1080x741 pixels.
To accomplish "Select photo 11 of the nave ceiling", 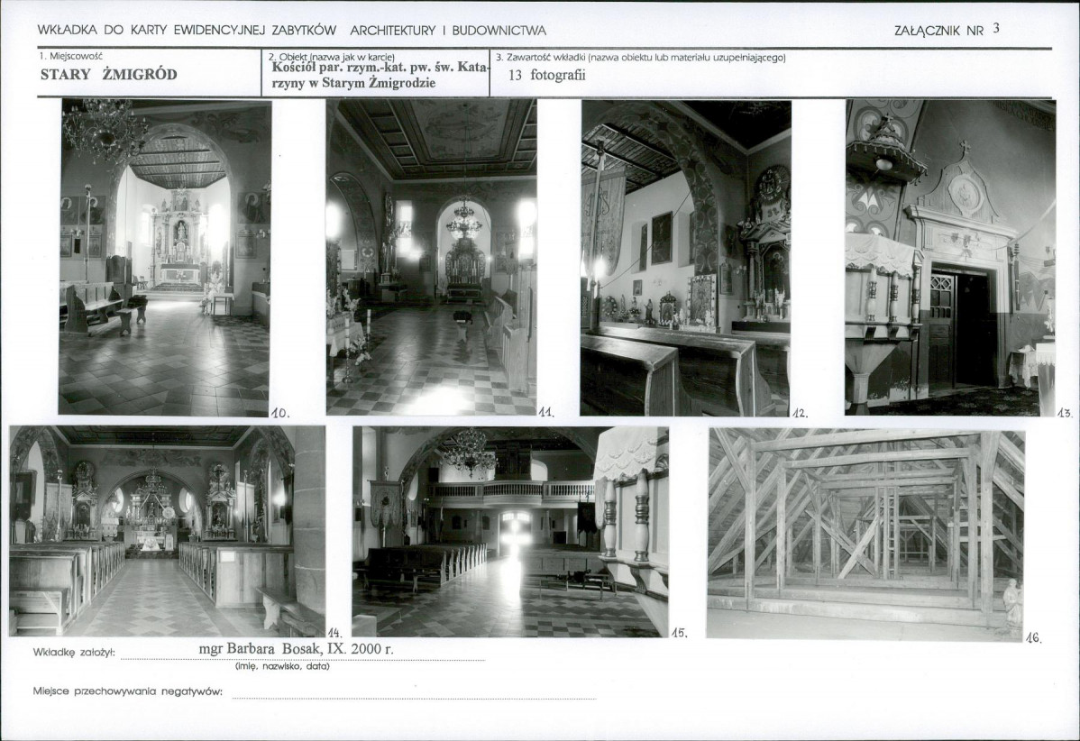I will pyautogui.click(x=431, y=257).
